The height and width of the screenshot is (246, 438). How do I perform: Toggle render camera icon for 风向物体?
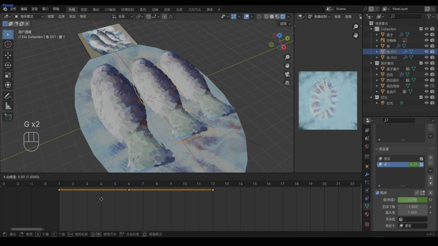432,86
